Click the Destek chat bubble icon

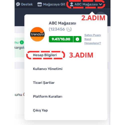(18, 4)
